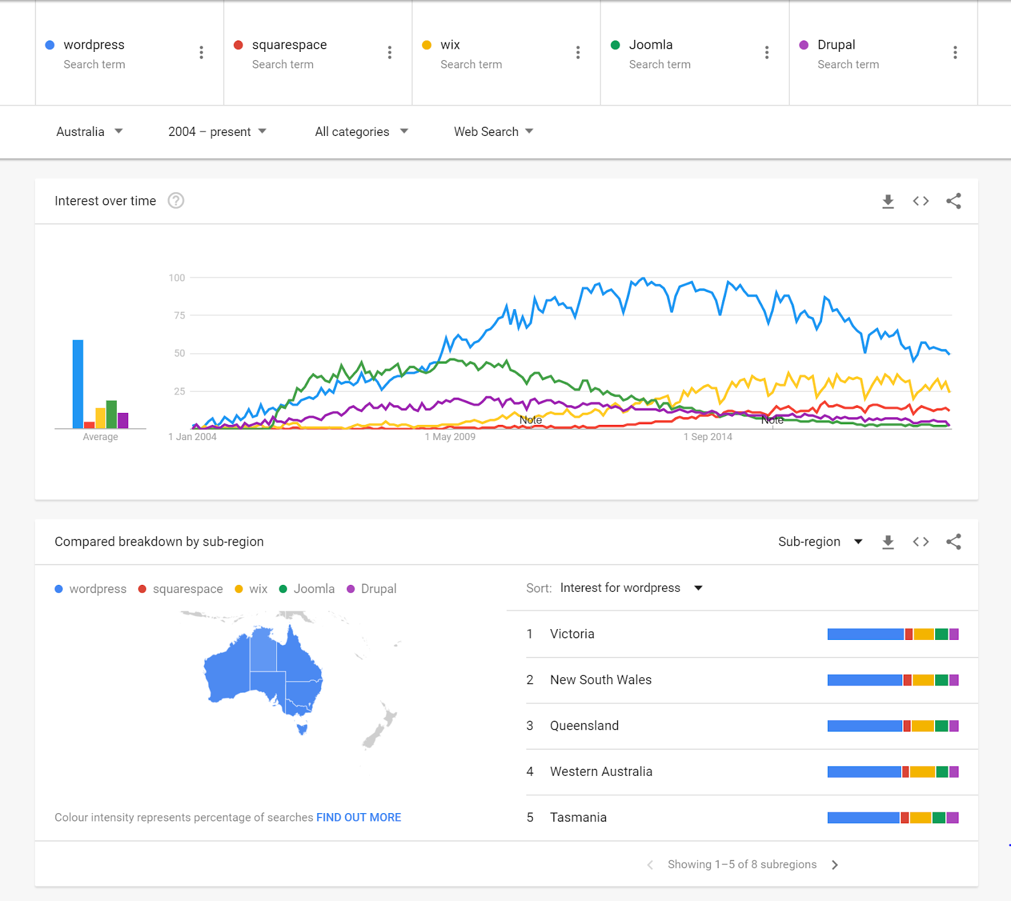The width and height of the screenshot is (1011, 901).
Task: Click the Compared breakdown by sub-region heading
Action: coord(159,542)
